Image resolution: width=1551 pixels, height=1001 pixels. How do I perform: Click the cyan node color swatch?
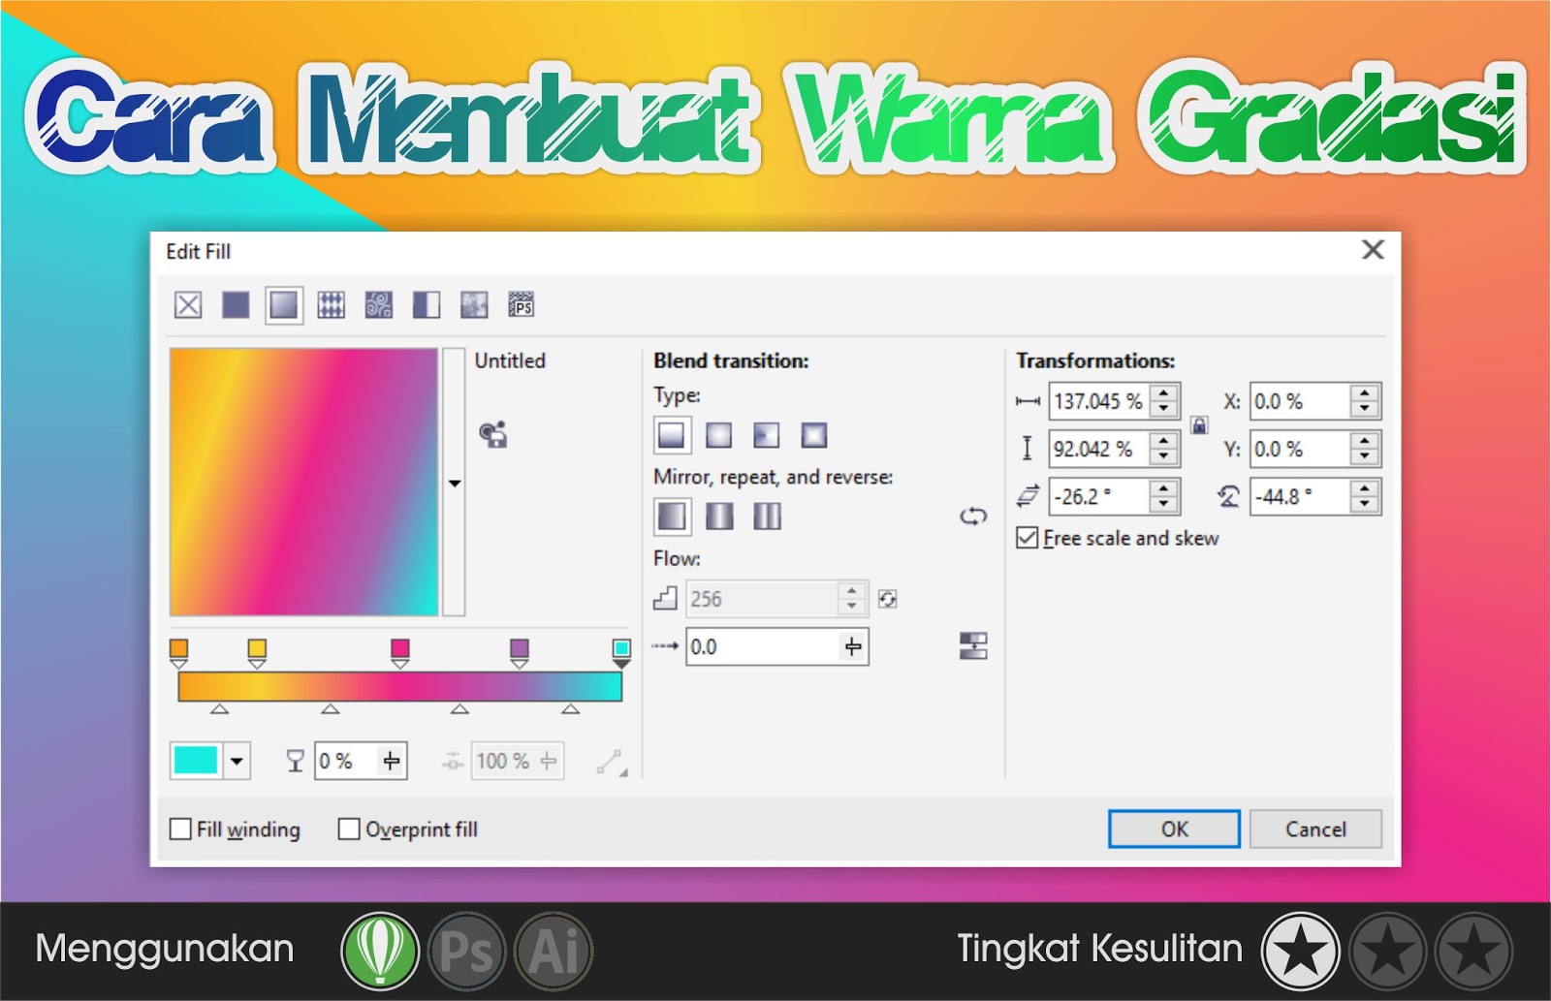coord(196,762)
